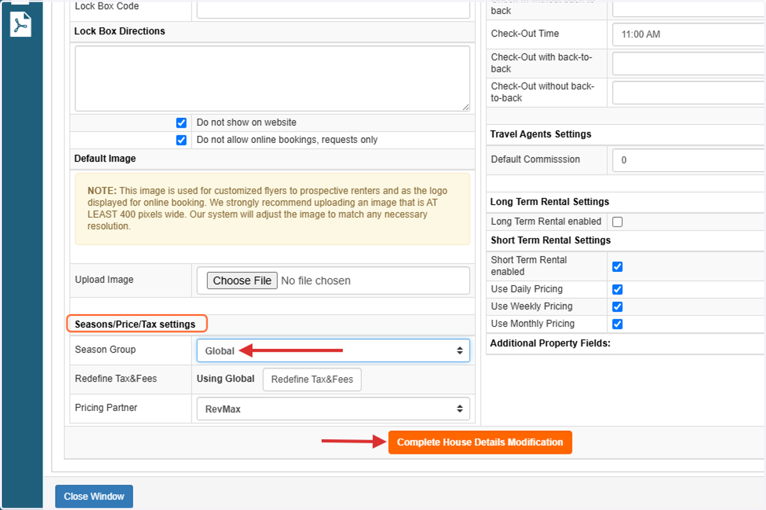Open the PDF icon in the sidebar

click(x=20, y=25)
